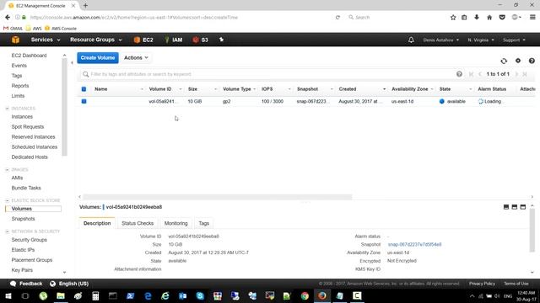
Task: Collapse the Images sidebar section
Action: [8, 170]
